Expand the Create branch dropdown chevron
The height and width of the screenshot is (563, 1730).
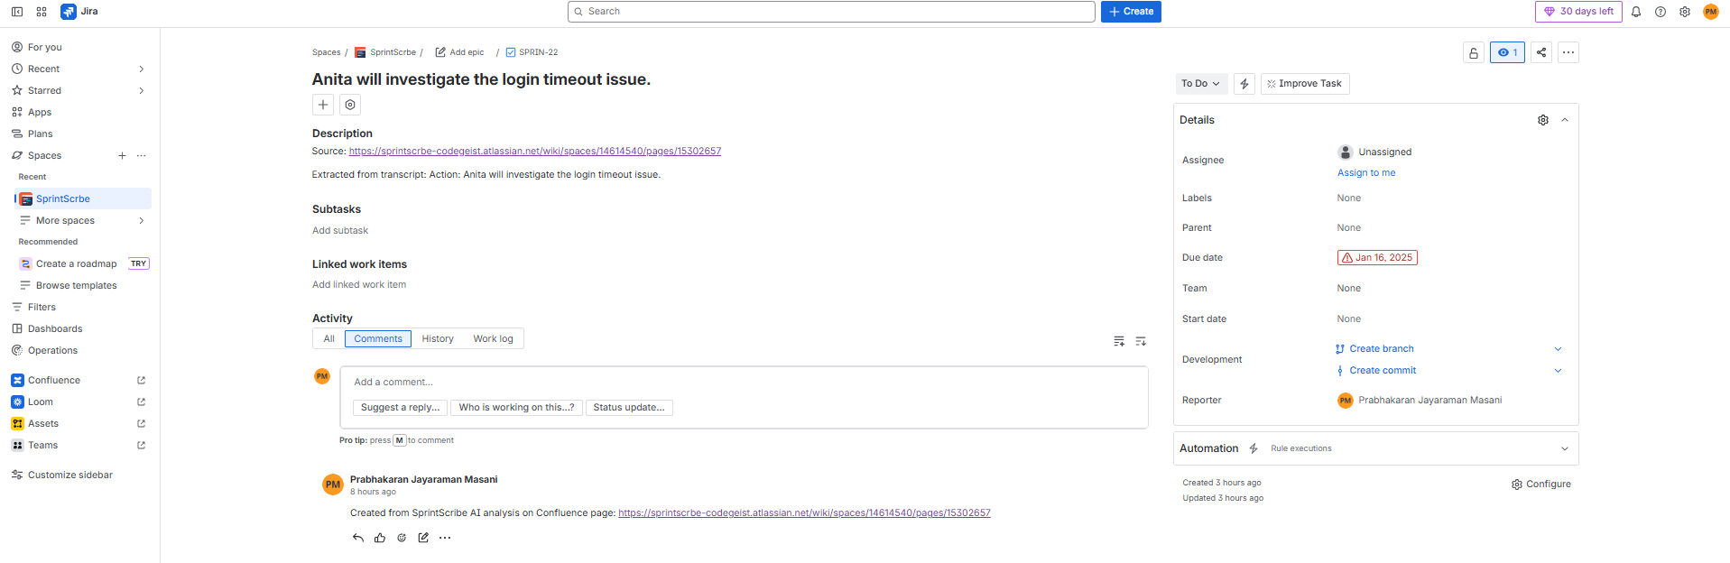click(1558, 349)
